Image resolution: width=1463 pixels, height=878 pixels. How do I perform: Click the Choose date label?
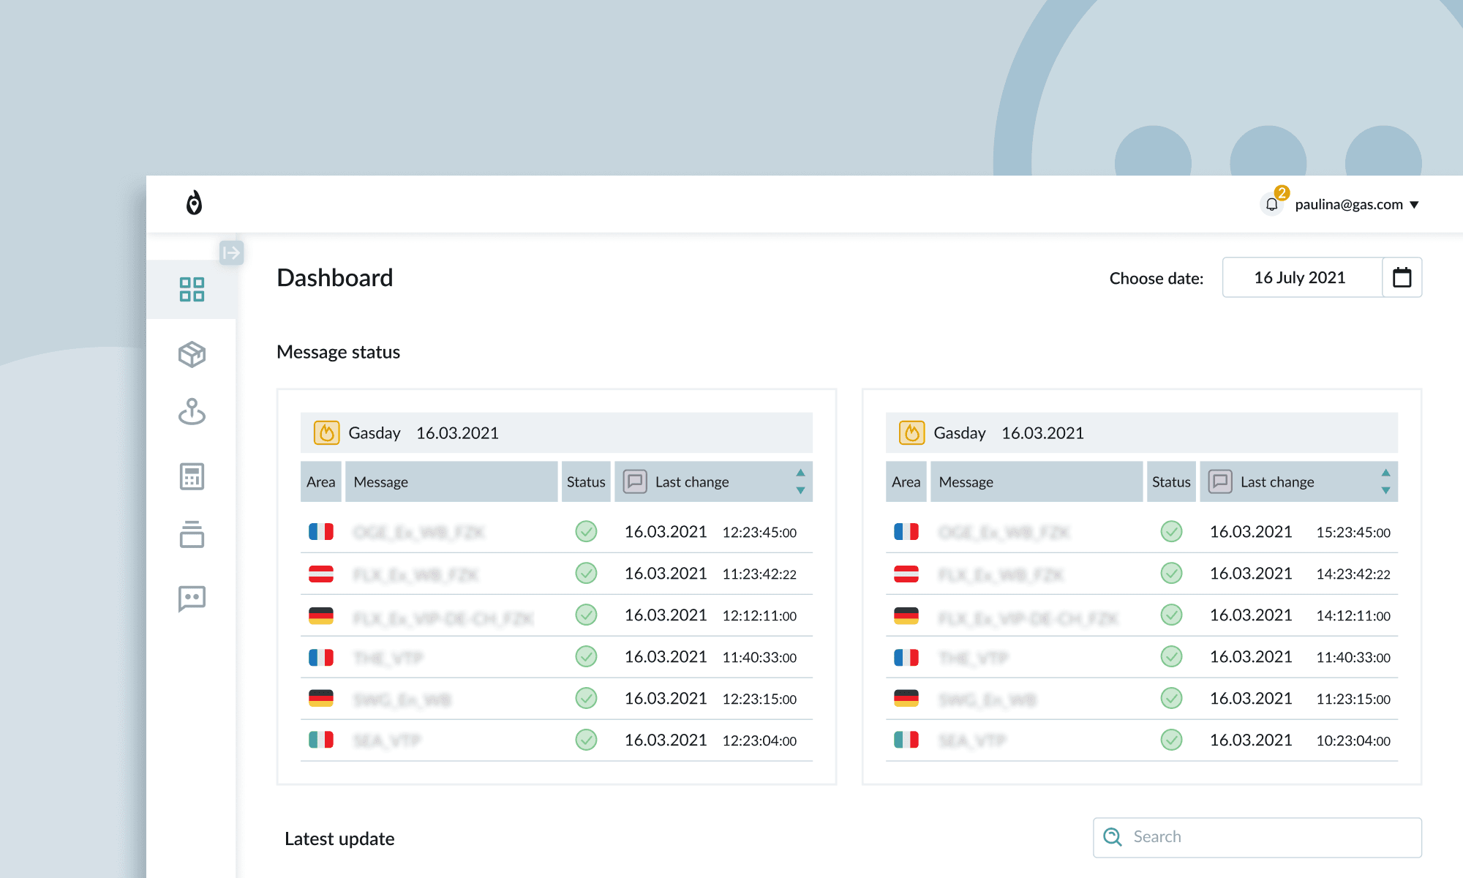(x=1156, y=279)
